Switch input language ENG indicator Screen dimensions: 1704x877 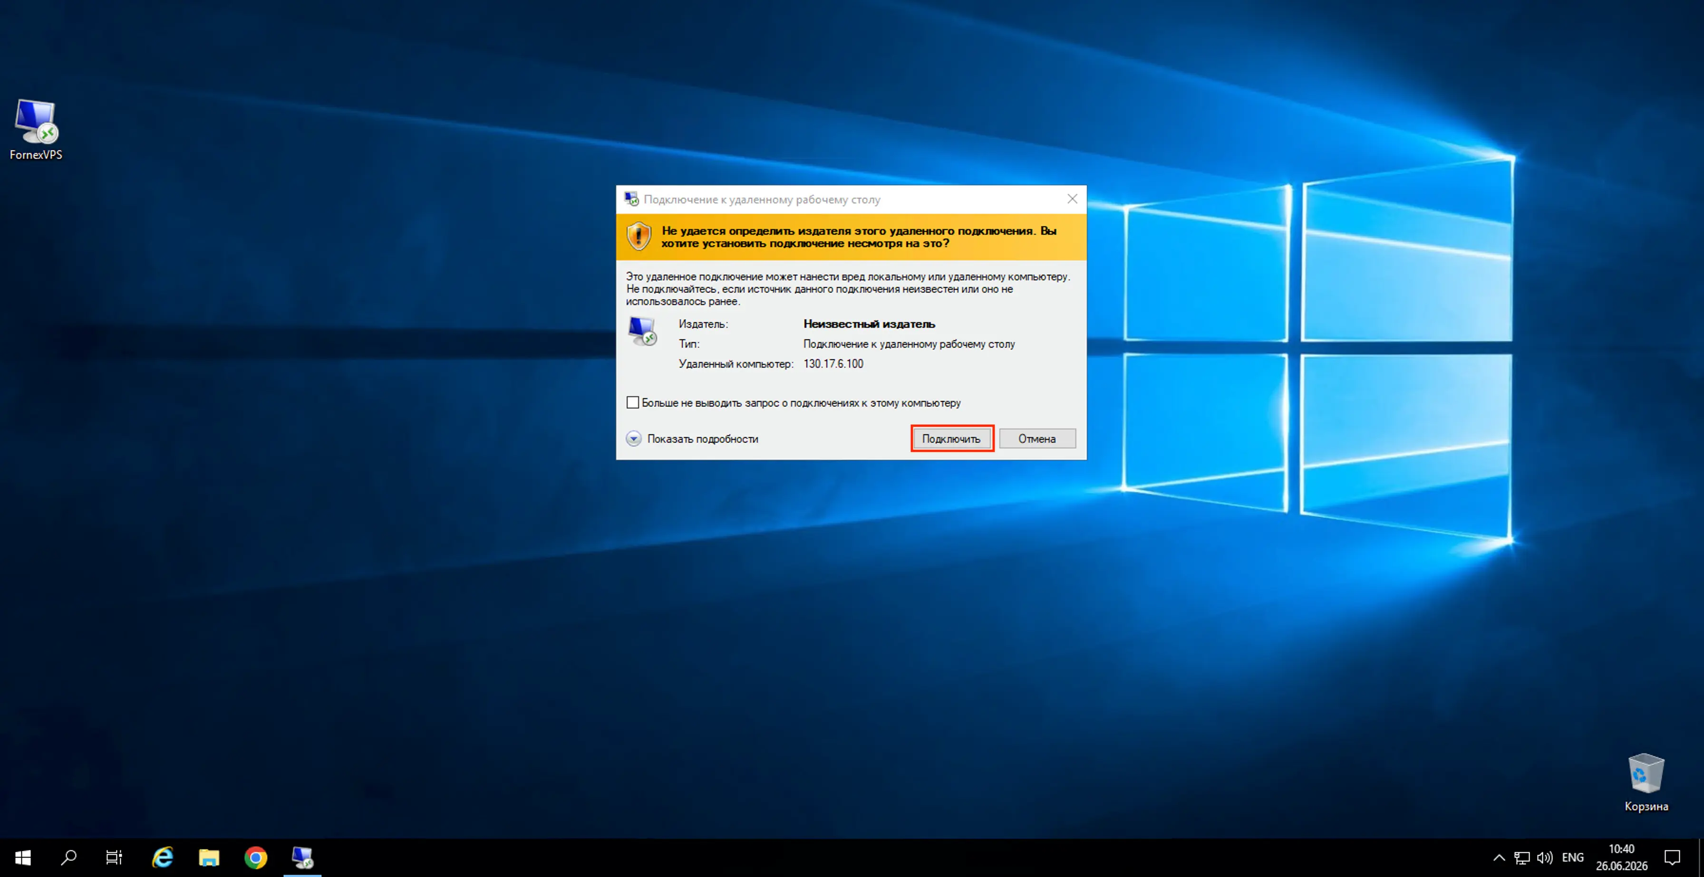pyautogui.click(x=1573, y=858)
